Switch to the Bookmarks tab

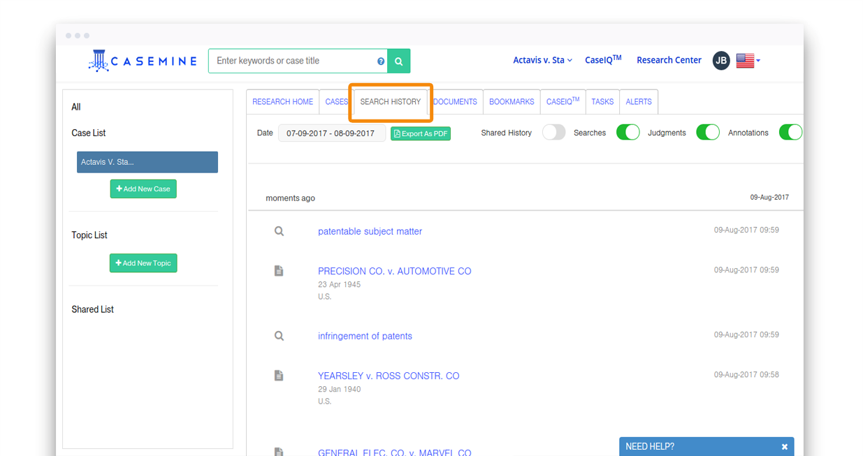point(512,102)
